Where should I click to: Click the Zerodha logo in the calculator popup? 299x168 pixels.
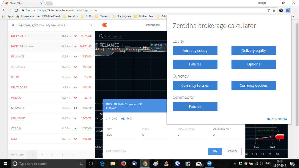[x=277, y=119]
